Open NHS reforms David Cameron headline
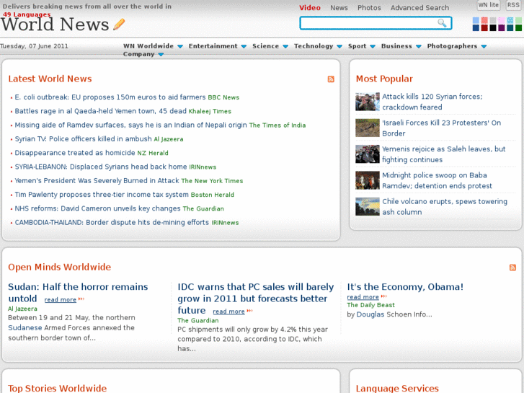 [97, 208]
